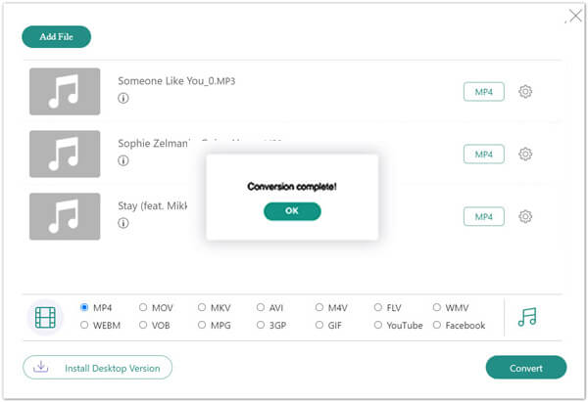Confirm the Conversion complete dialog with OK
The image size is (588, 402).
tap(292, 211)
